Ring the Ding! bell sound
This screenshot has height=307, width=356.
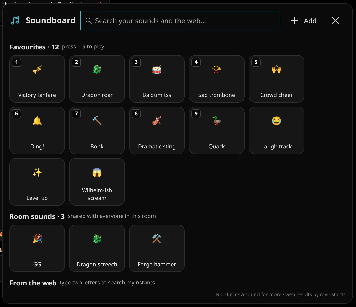(x=37, y=130)
